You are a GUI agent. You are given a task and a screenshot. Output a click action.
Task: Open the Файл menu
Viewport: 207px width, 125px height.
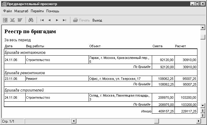click(x=7, y=11)
